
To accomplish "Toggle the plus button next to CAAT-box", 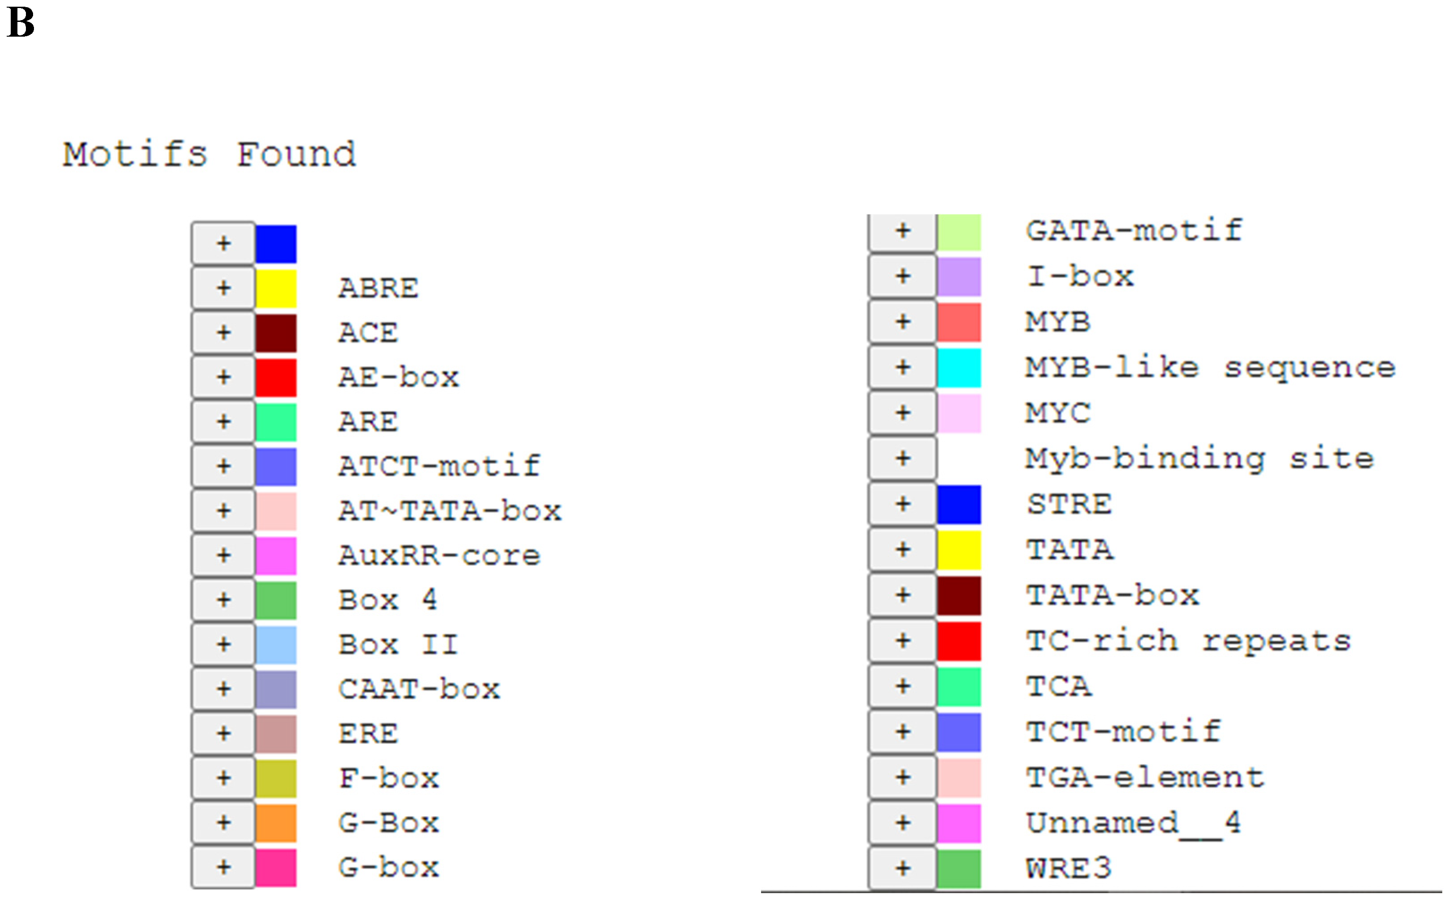I will pos(223,689).
